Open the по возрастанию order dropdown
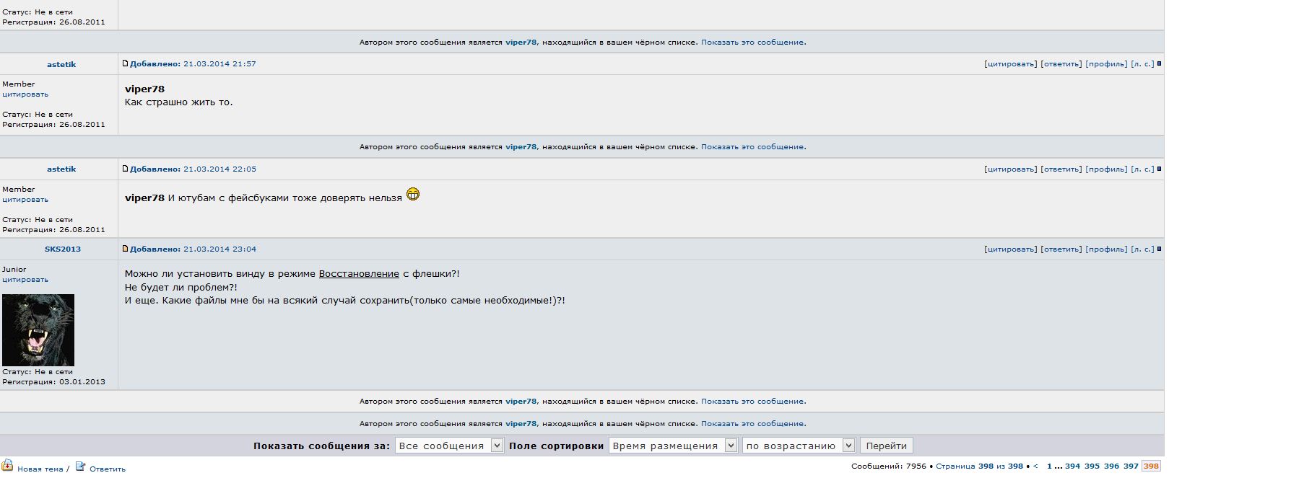1291x478 pixels. (798, 446)
